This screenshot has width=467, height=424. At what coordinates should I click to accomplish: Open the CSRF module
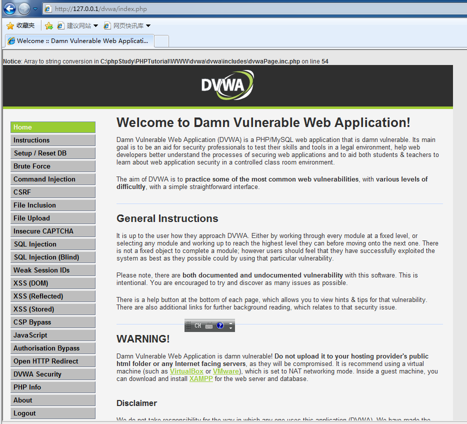53,192
